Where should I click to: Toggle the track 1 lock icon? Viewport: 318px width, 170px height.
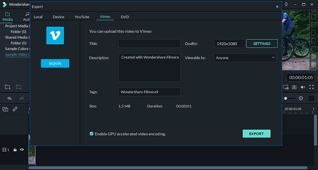tap(15, 150)
